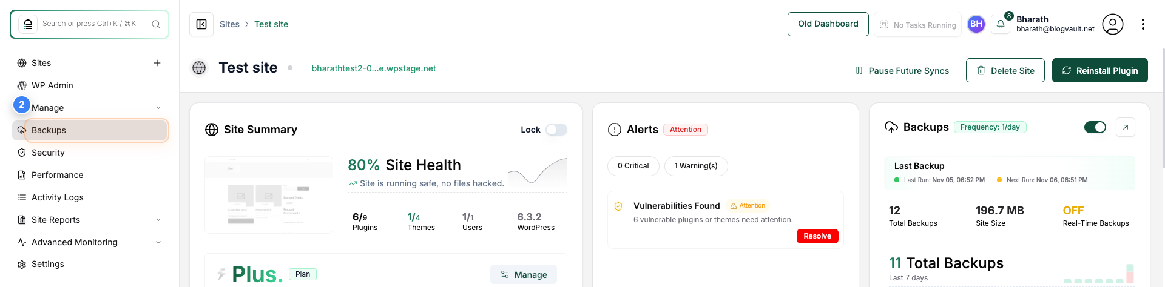Click the 6/9 Plugins stat
1165x287 pixels.
(x=365, y=221)
